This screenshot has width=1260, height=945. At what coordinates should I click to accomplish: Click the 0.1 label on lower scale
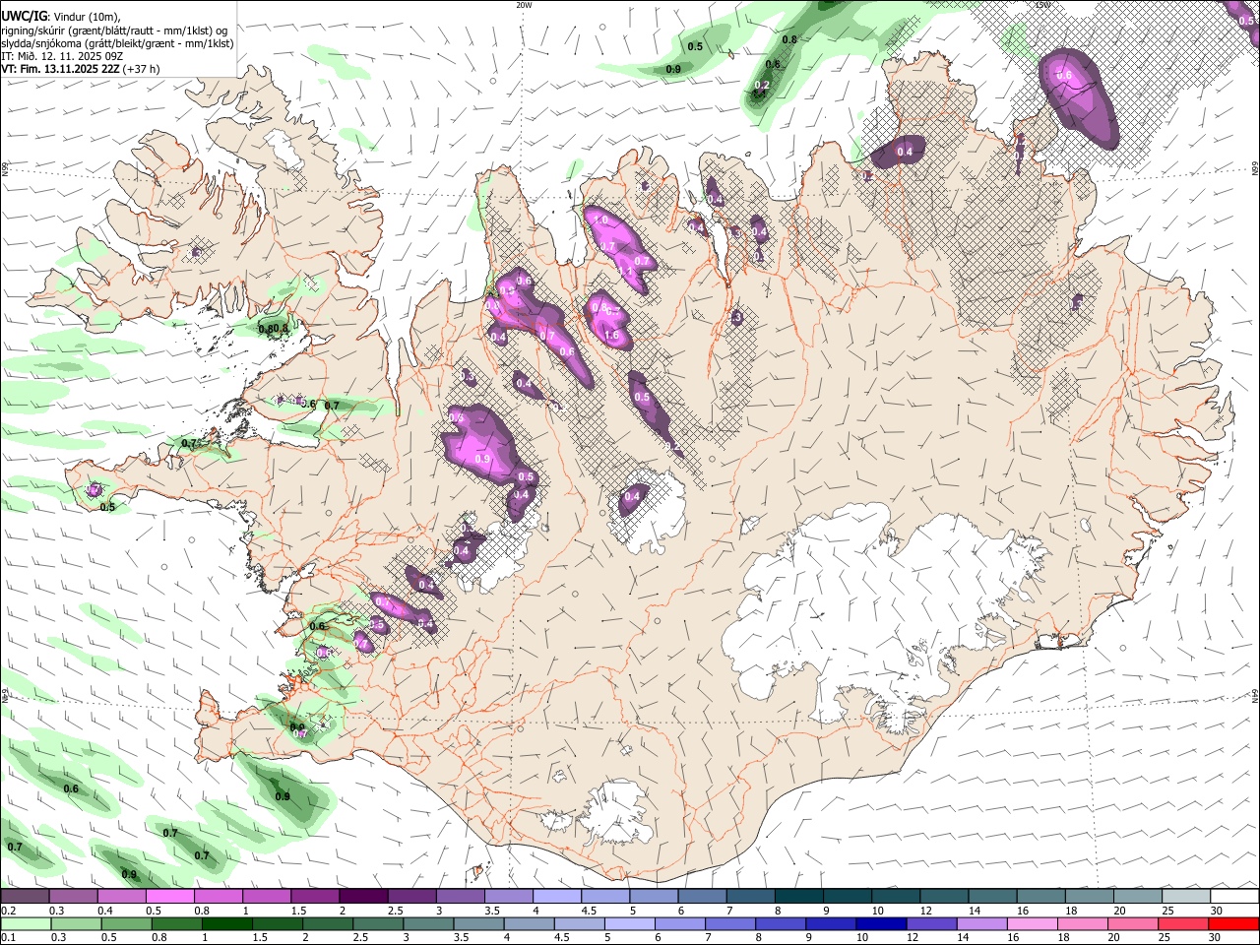(9, 938)
